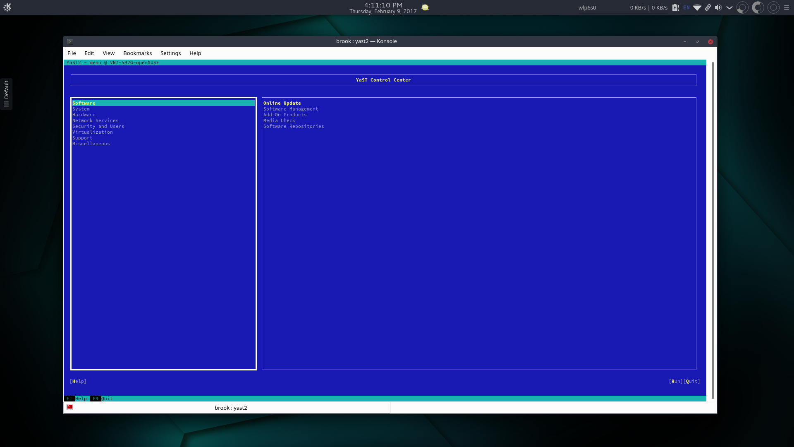
Task: Open the Help menu in the menu bar
Action: 195,53
